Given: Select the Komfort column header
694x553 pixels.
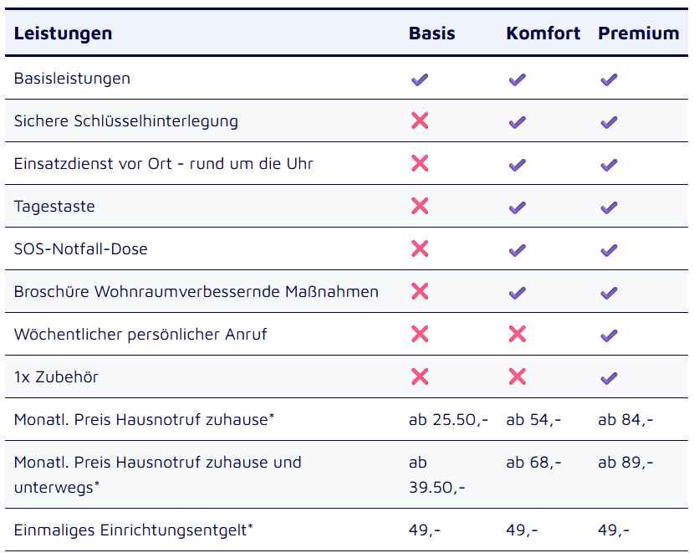Looking at the screenshot, I should pos(543,33).
